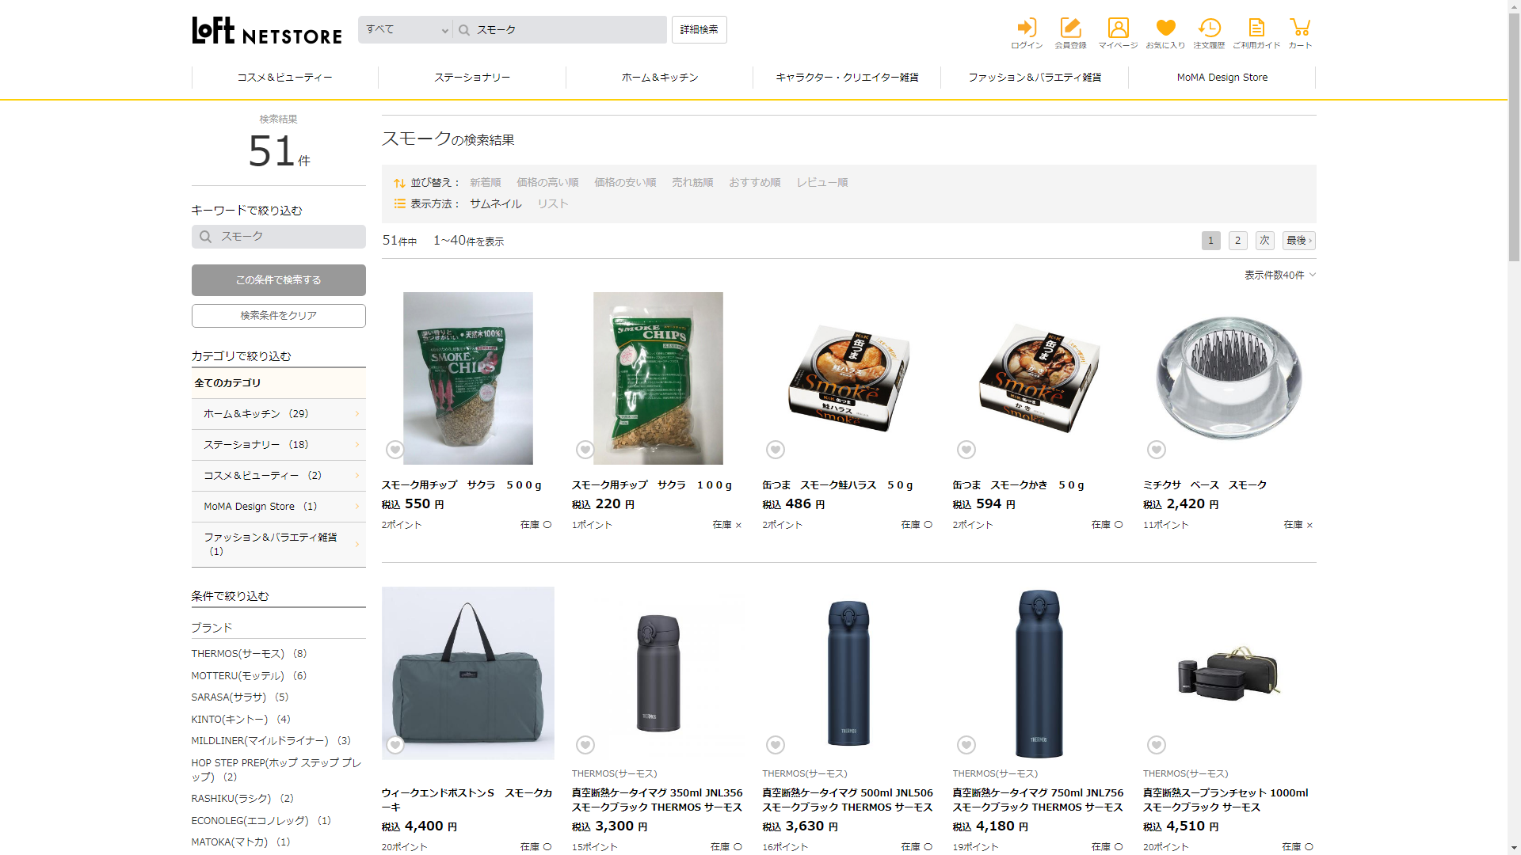
Task: Open the すべて search category dropdown
Action: (x=406, y=30)
